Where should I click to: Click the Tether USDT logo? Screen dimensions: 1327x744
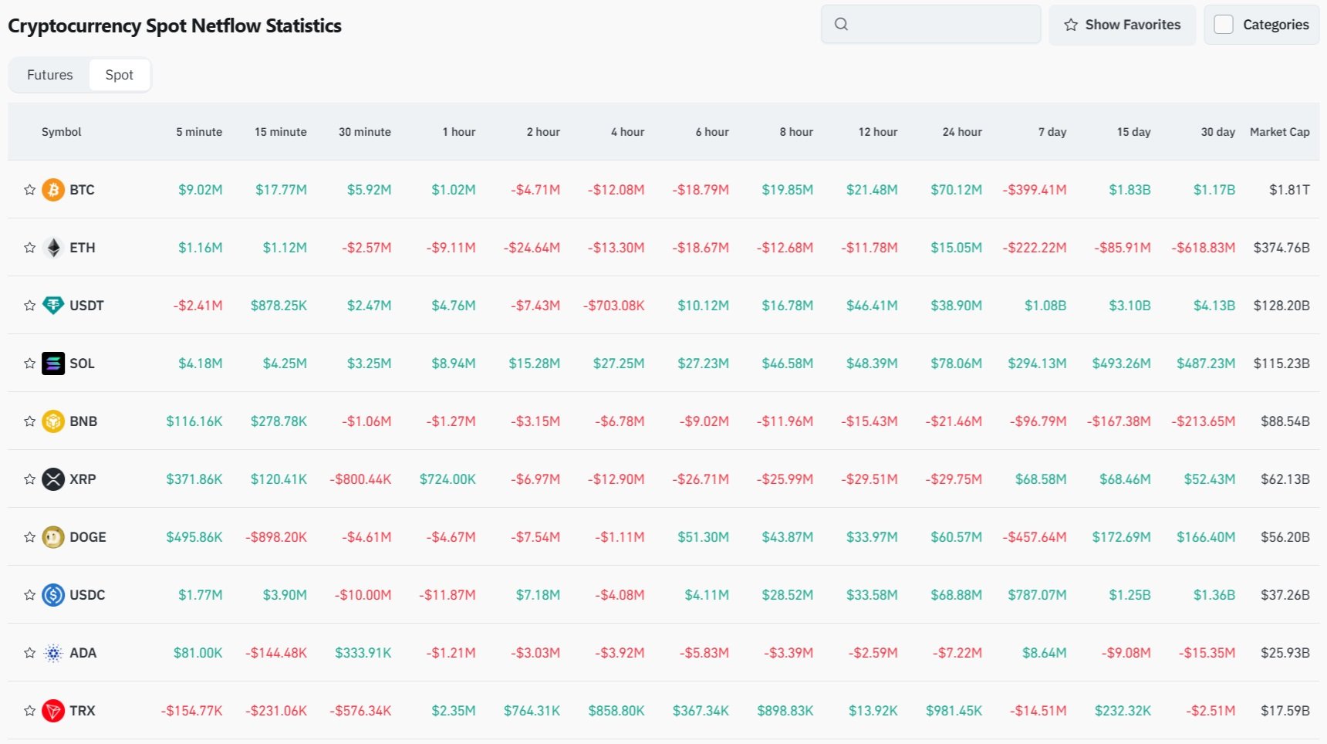click(x=53, y=306)
